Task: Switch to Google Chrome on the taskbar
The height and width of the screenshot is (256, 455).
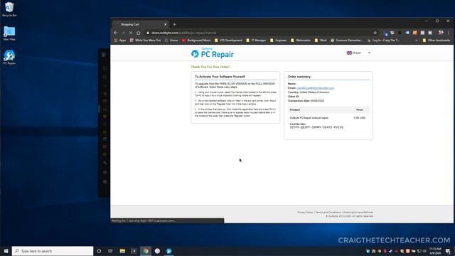Action: (146, 251)
